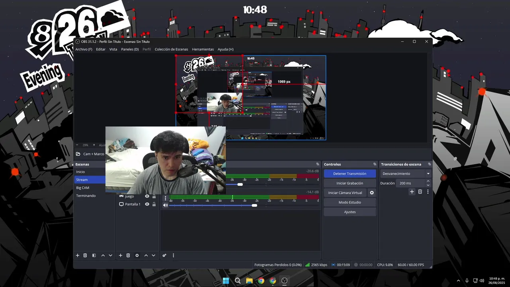
Task: Open the Archivo (F) menu
Action: coord(84,49)
